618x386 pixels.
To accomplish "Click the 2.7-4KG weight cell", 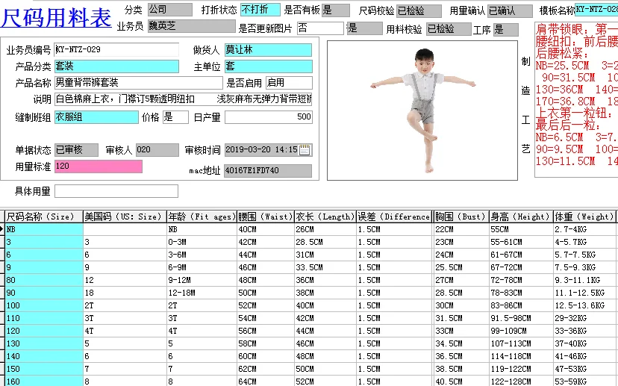I will 584,229.
